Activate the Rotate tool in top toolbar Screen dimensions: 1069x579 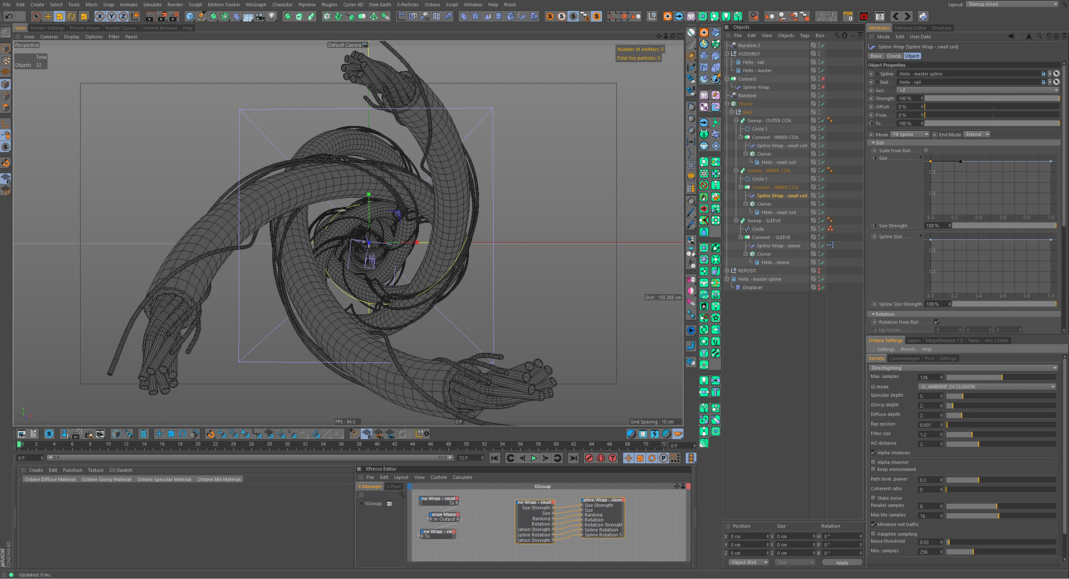(x=71, y=17)
